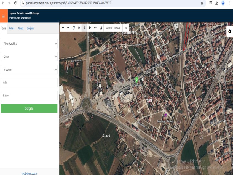Switch to the Adres tab
233x175 pixels.
pos(12,28)
